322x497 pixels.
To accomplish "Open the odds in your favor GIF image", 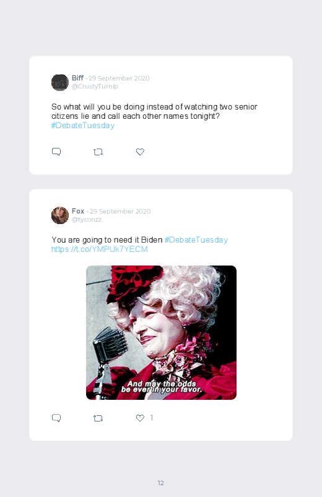I will 161,332.
